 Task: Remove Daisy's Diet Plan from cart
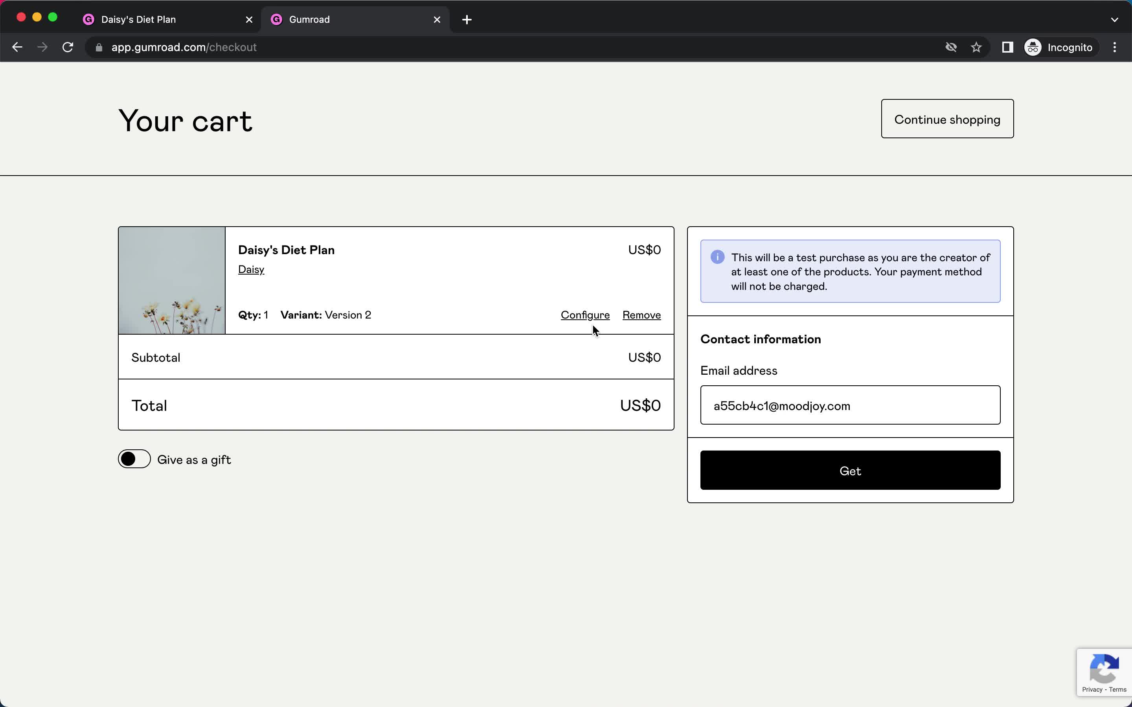point(641,315)
